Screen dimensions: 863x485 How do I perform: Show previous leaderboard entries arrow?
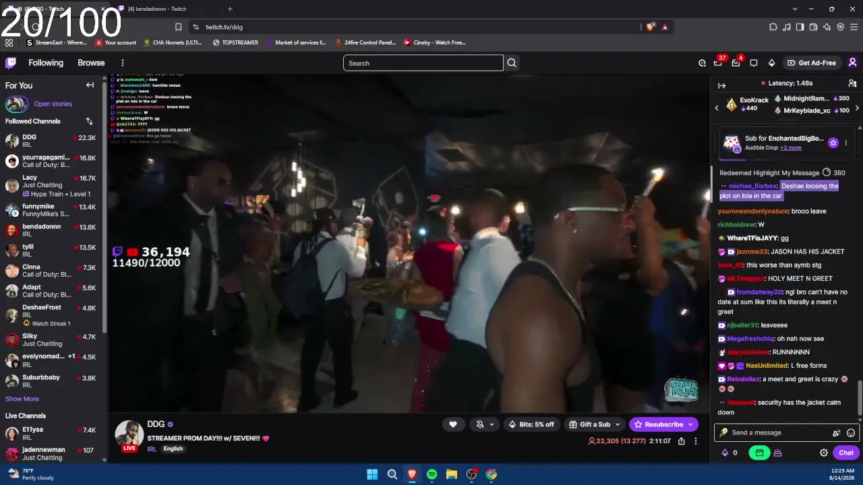click(x=717, y=108)
